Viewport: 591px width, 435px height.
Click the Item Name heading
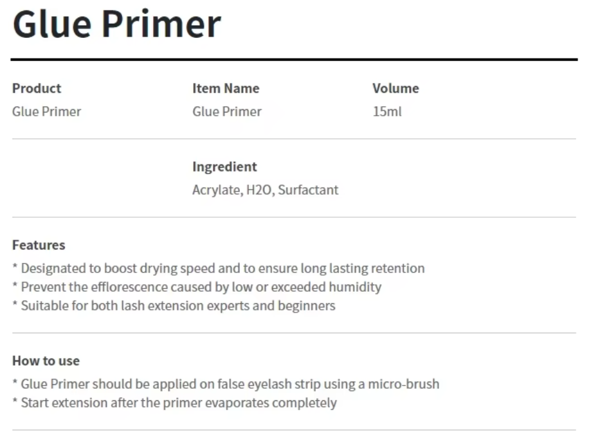coord(226,88)
